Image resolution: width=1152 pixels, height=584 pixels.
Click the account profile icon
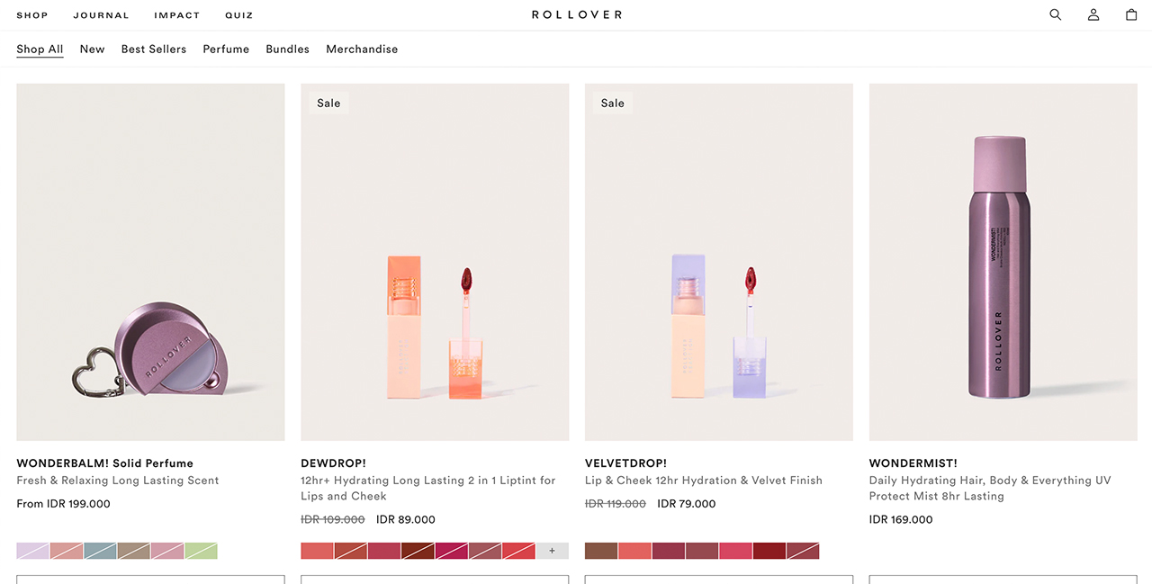(x=1093, y=14)
